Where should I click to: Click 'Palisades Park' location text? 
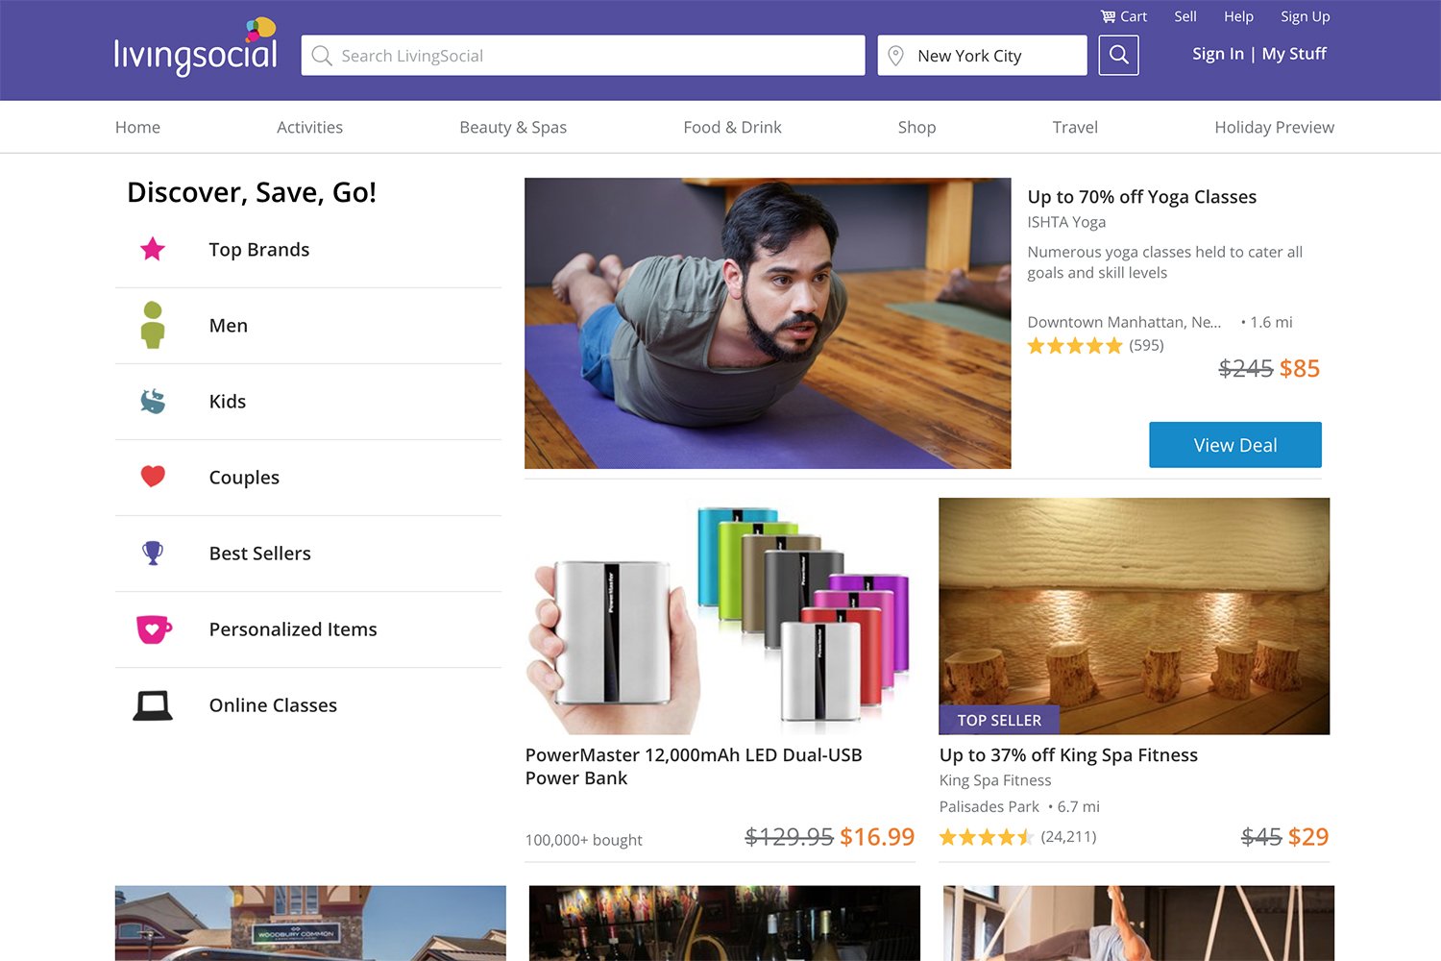point(989,807)
